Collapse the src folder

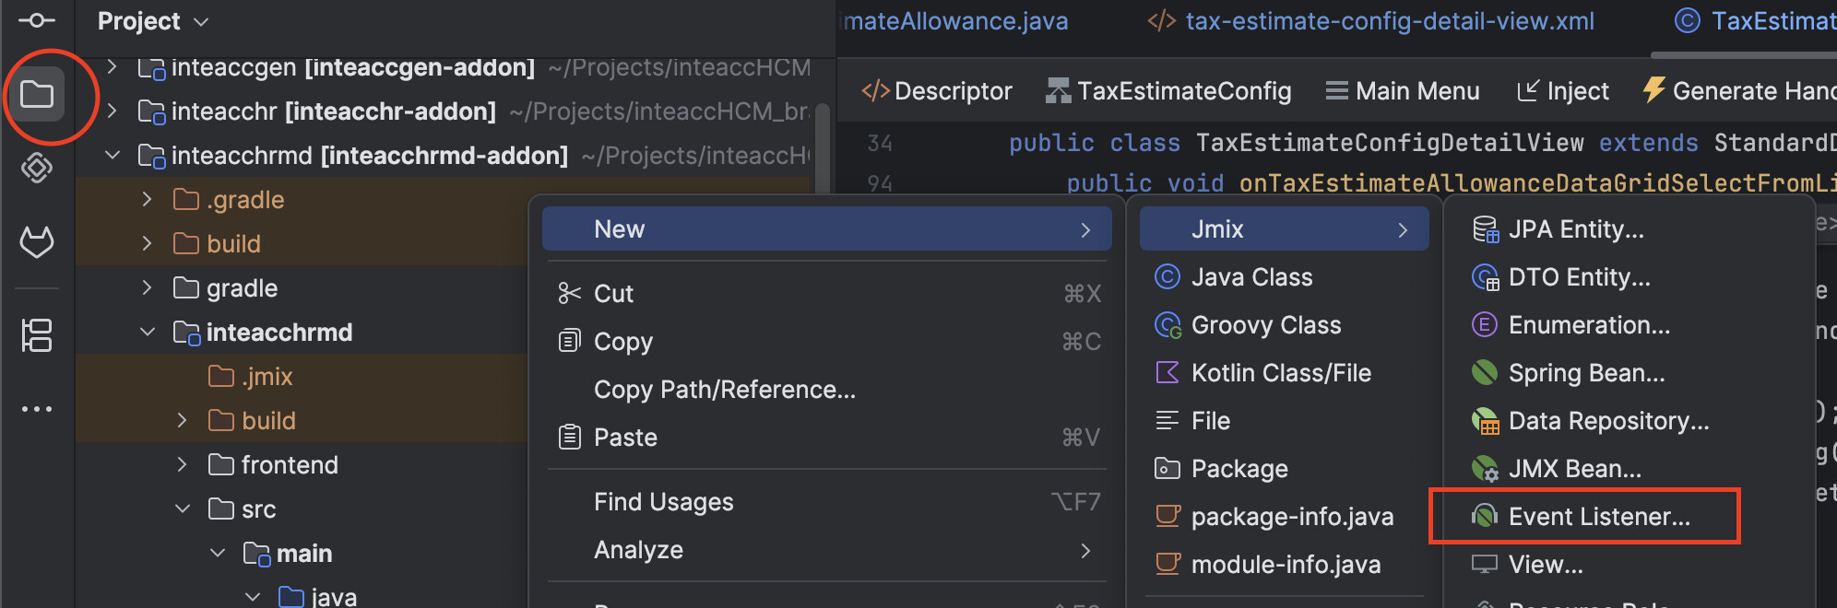tap(183, 509)
